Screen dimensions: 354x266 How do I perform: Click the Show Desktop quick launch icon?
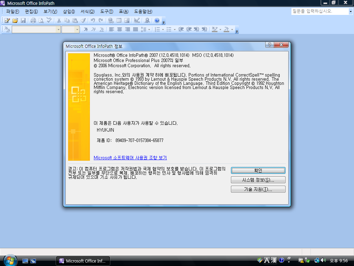click(x=25, y=261)
